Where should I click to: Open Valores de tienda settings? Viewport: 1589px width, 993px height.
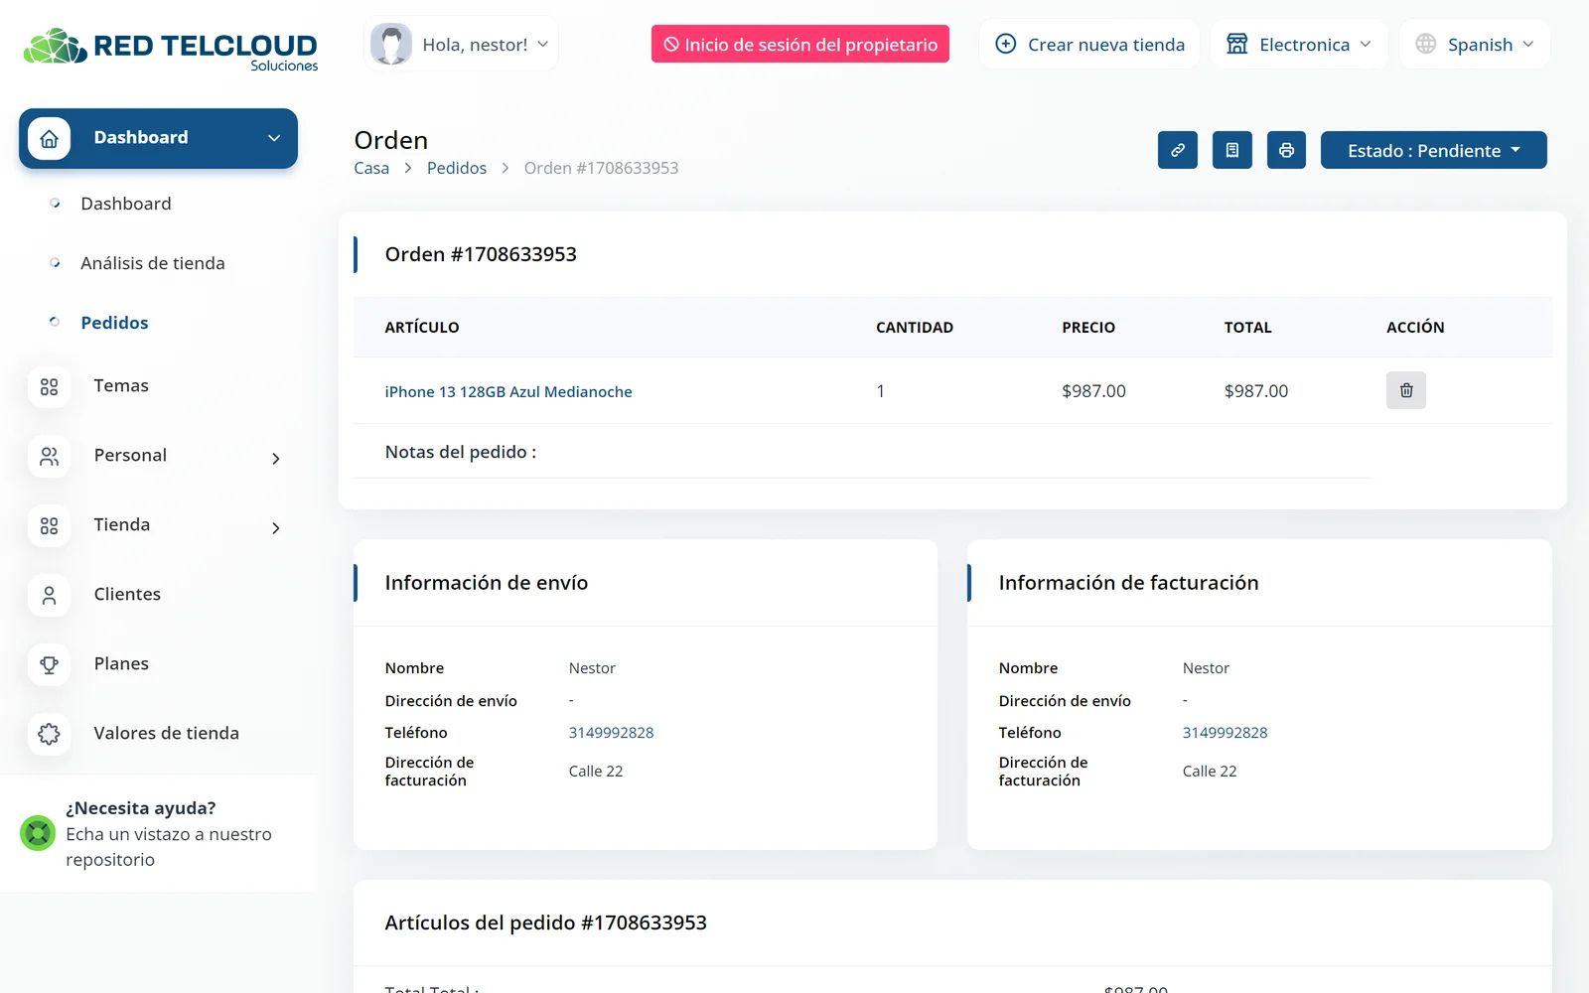(166, 733)
